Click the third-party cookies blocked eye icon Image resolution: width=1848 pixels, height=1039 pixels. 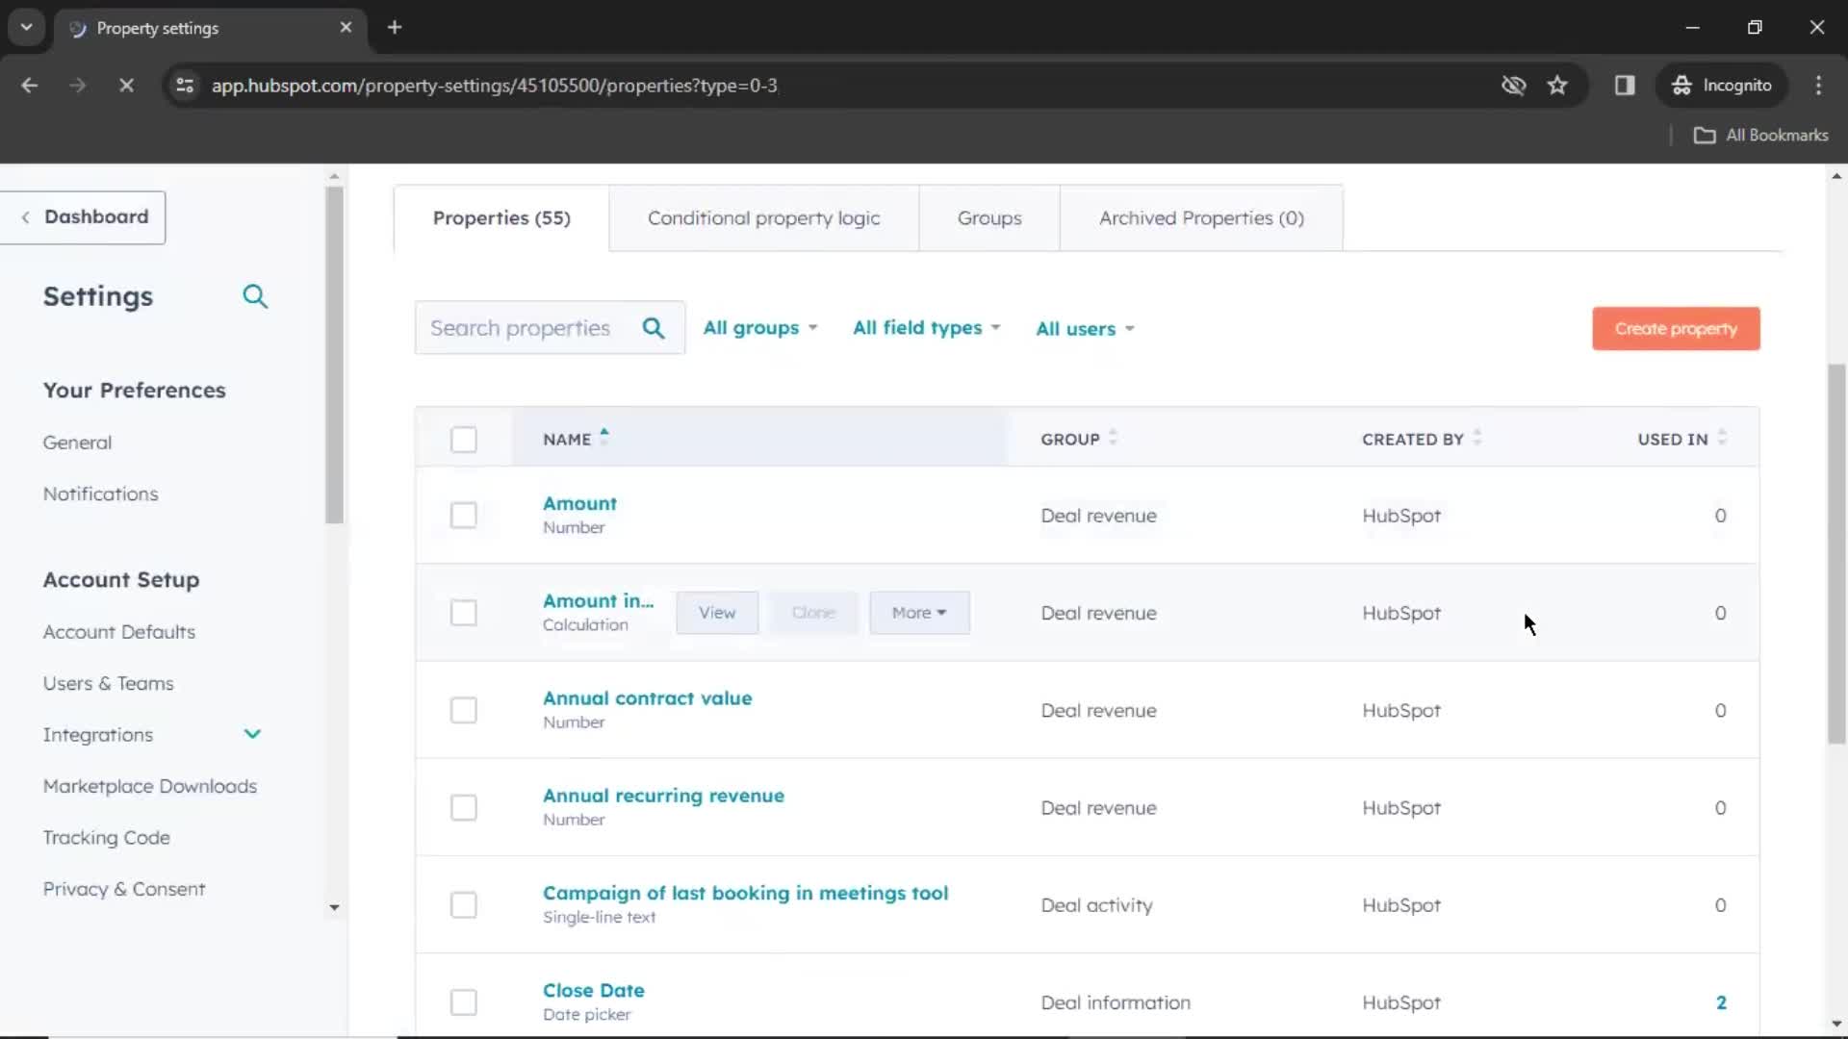1513,86
